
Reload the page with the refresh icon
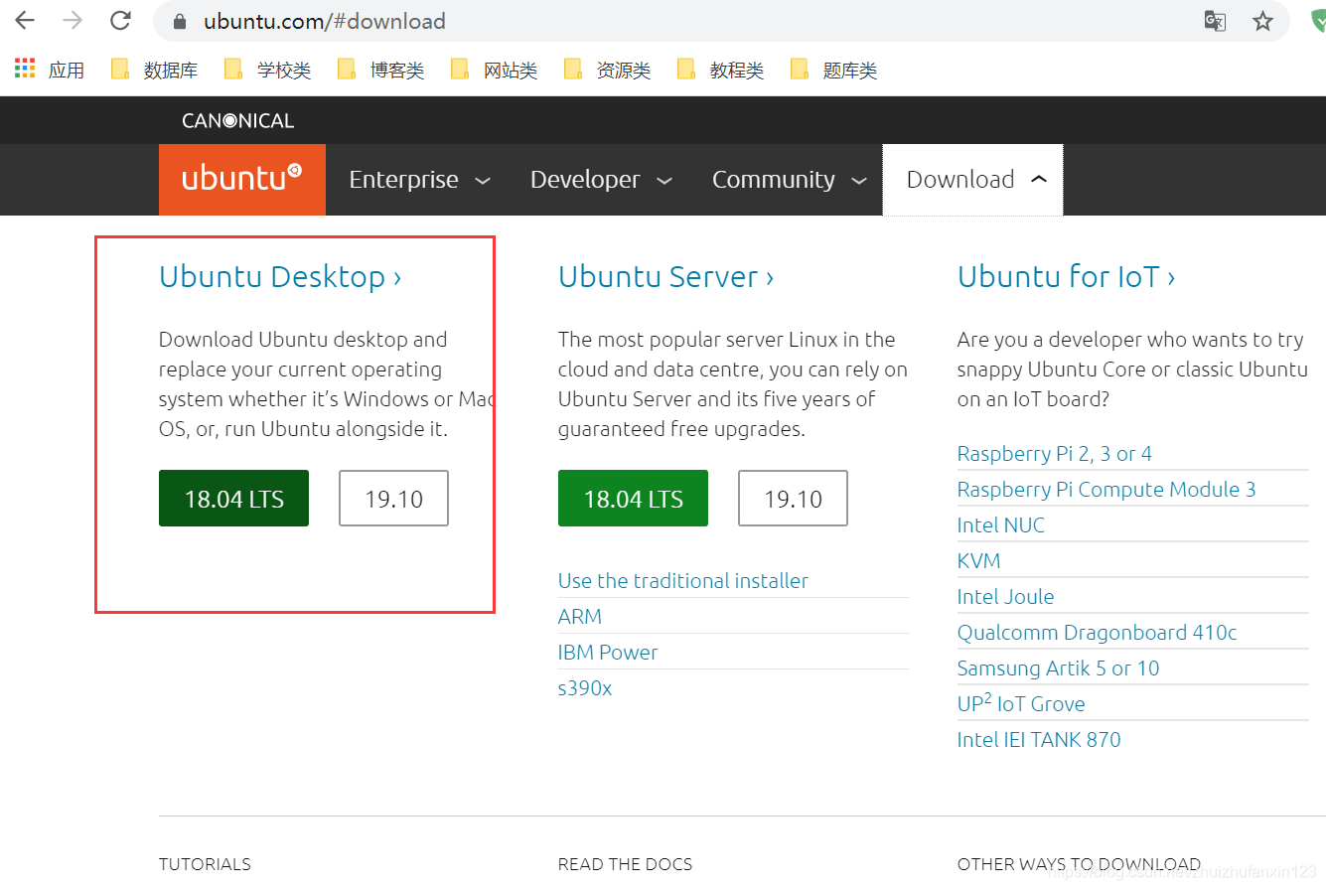click(x=120, y=20)
